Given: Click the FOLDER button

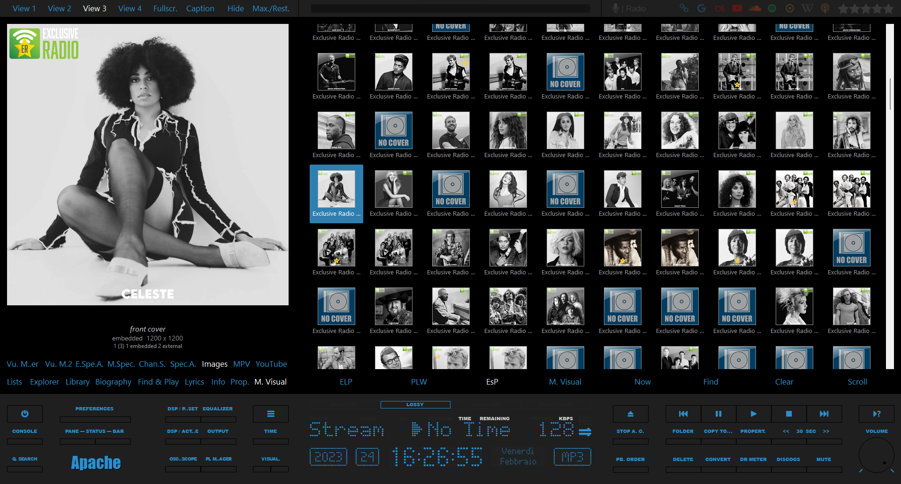Looking at the screenshot, I should 683,431.
